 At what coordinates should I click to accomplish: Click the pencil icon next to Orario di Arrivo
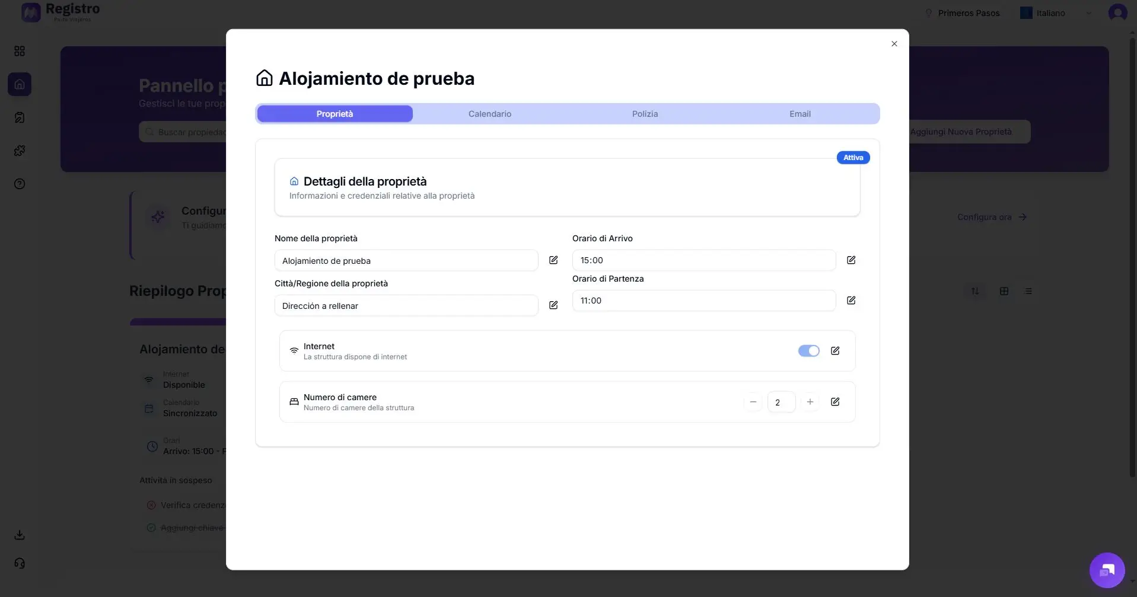(x=851, y=260)
